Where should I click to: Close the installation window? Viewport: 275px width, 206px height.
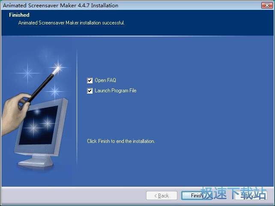267,6
